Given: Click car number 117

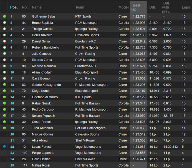Looking at the screenshot, I should point(25,165).
